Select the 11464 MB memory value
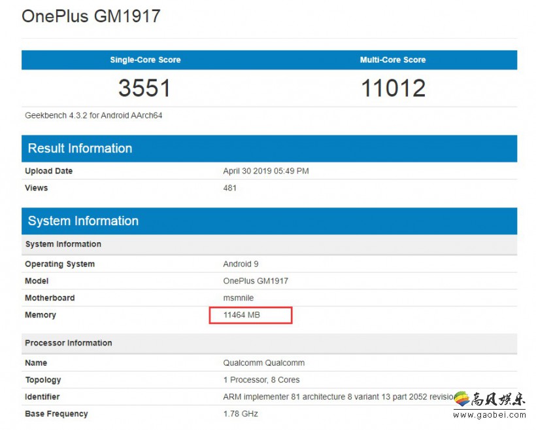Image resolution: width=536 pixels, height=430 pixels. tap(242, 315)
